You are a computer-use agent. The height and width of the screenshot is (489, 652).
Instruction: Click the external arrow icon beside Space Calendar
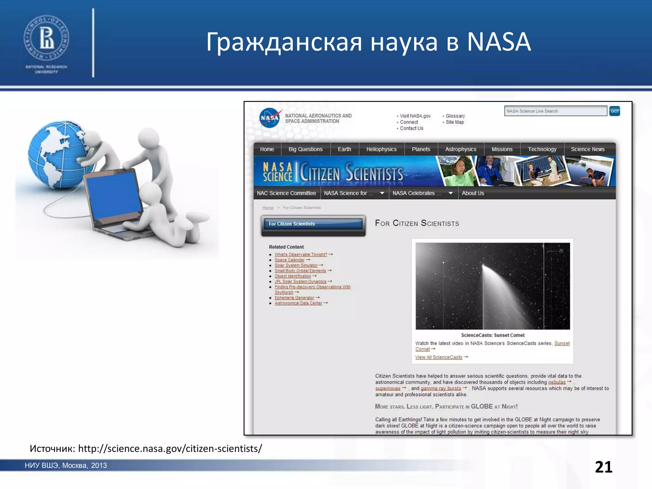pos(308,260)
